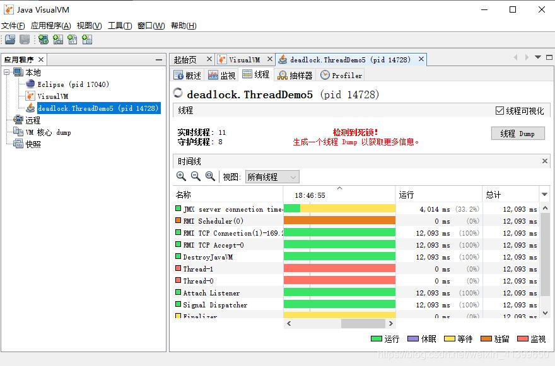Select deadlock.ThreadDemo5 in applications tree
This screenshot has height=366, width=555.
coord(99,108)
